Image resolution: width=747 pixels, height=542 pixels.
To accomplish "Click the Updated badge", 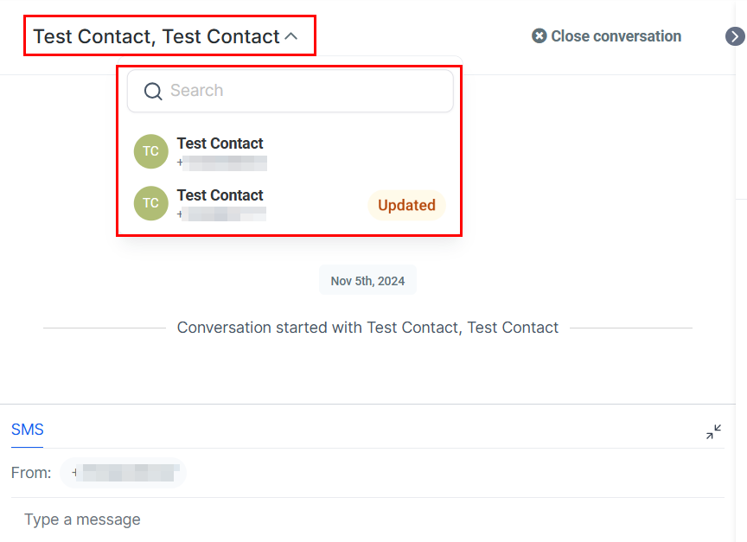I will point(406,205).
